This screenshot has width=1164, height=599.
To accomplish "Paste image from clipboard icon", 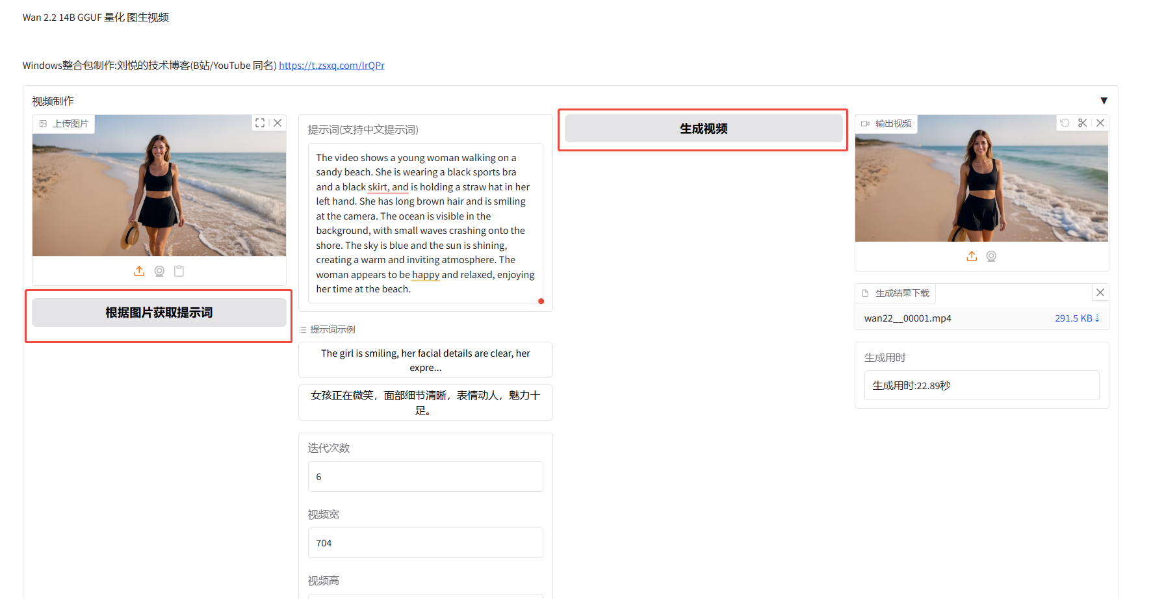I will [x=179, y=271].
